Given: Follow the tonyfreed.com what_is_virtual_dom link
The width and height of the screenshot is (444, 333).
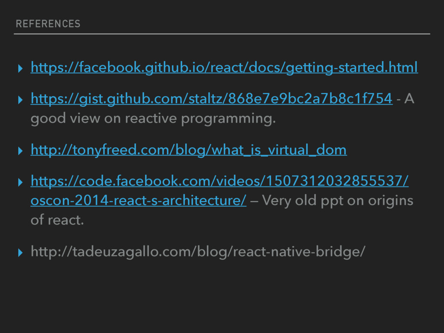Looking at the screenshot, I should [189, 150].
